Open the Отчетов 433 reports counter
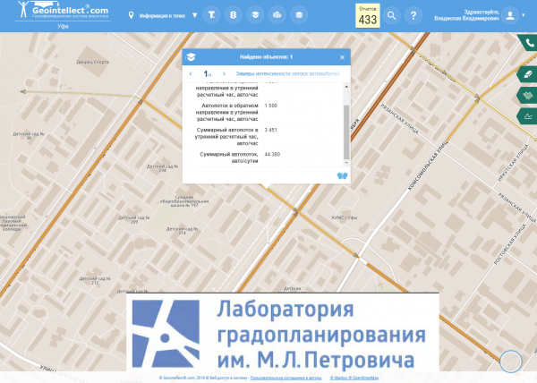Image resolution: width=537 pixels, height=383 pixels. click(x=368, y=16)
